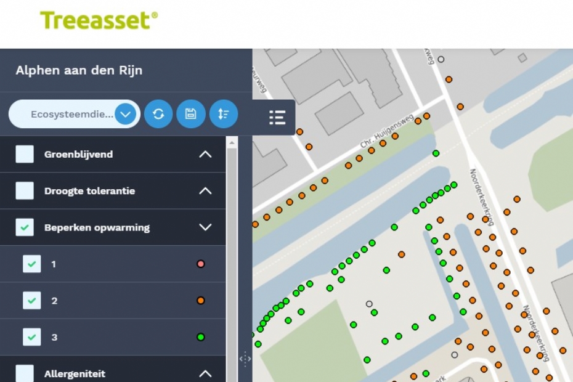Expand the Allergeniteit section chevron
The image size is (573, 382).
205,373
